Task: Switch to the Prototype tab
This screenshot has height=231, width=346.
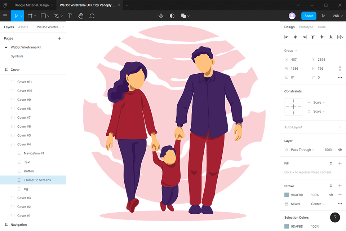Action: (x=306, y=27)
